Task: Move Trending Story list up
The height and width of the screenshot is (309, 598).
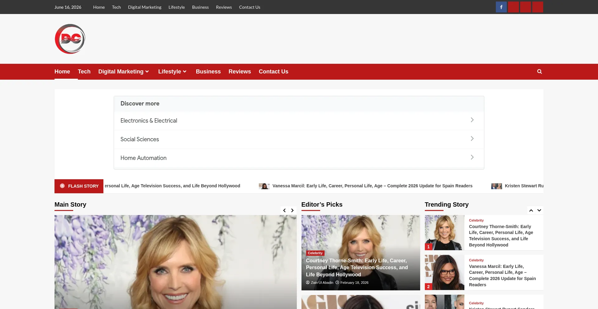Action: pos(531,210)
